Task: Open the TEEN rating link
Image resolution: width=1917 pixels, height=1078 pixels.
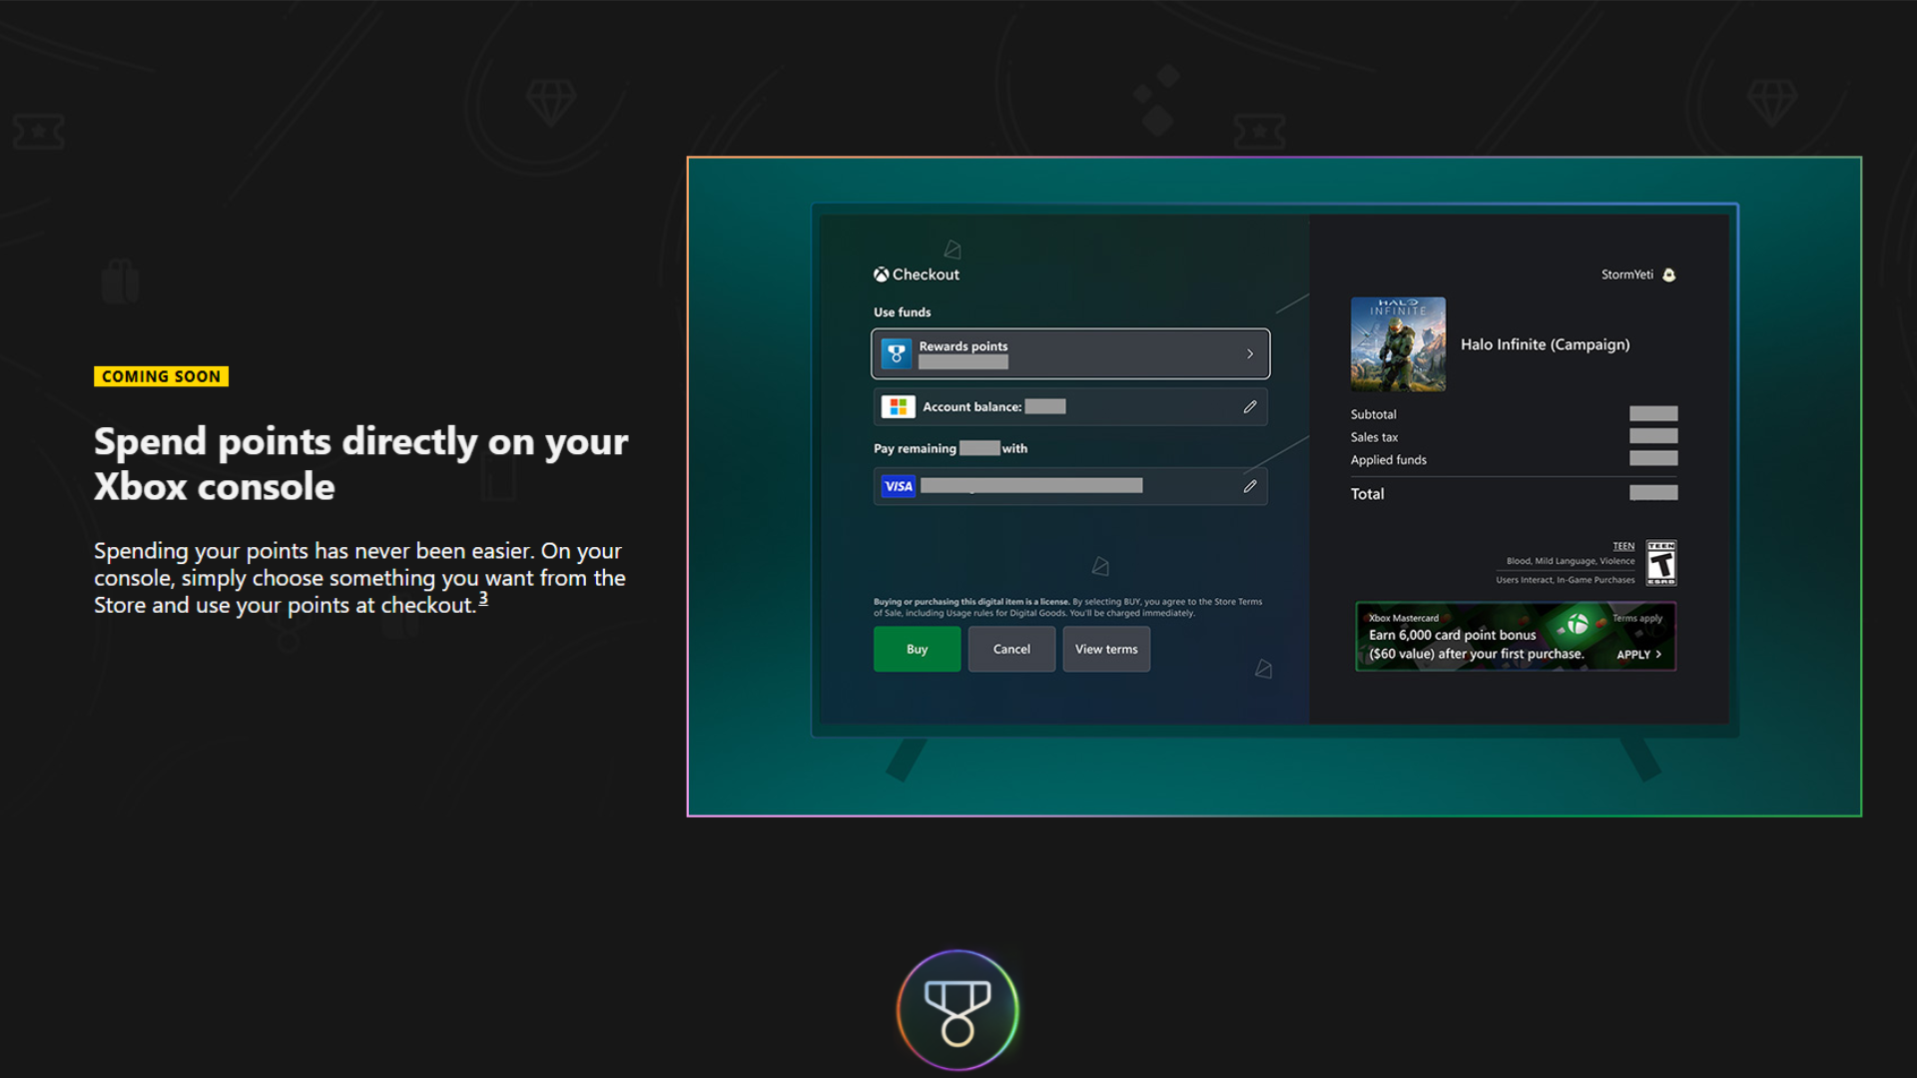Action: tap(1623, 545)
